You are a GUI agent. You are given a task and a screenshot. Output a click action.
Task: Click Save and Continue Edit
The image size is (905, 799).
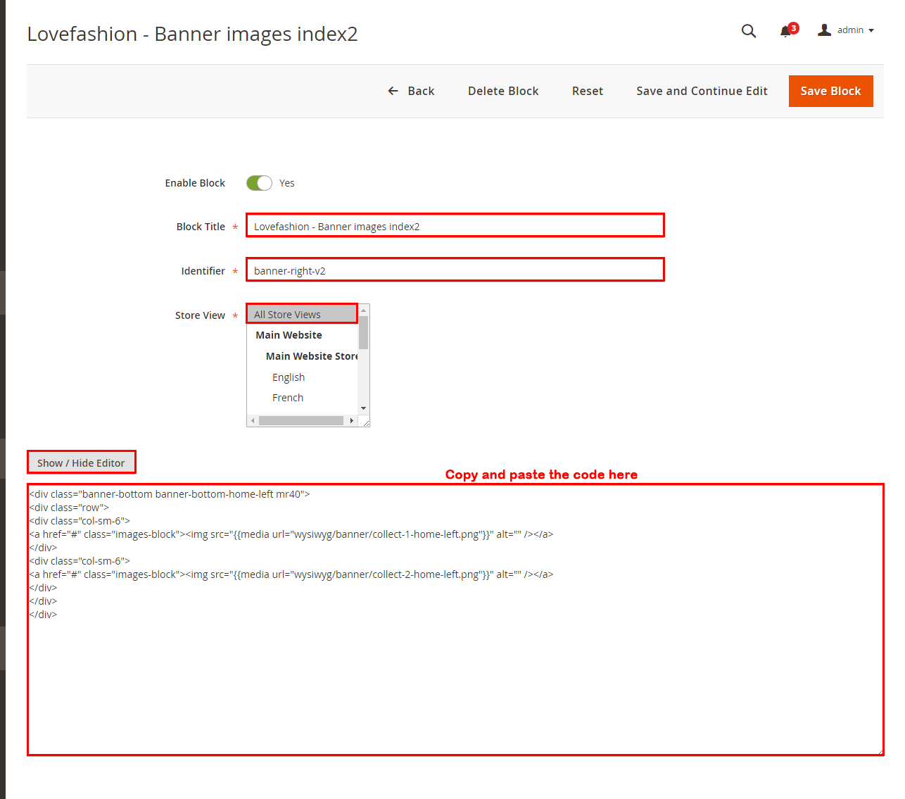[x=702, y=91]
